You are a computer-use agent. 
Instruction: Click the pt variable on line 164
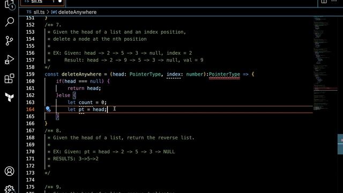81,109
